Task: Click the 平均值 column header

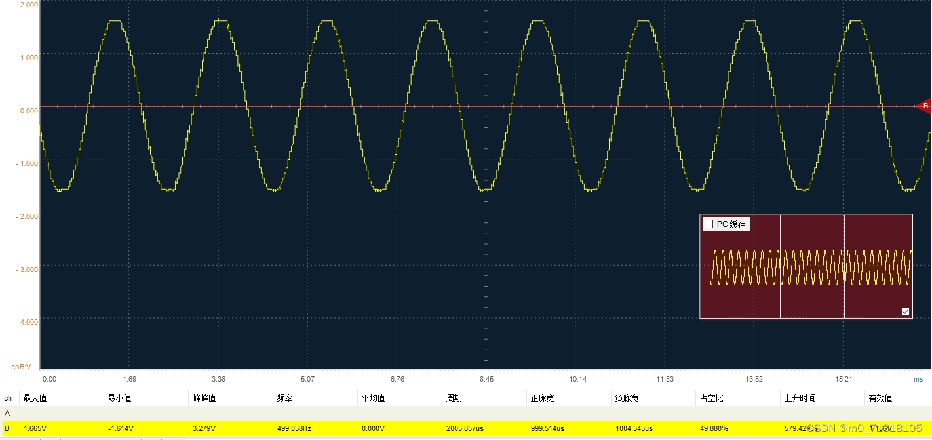Action: (373, 398)
